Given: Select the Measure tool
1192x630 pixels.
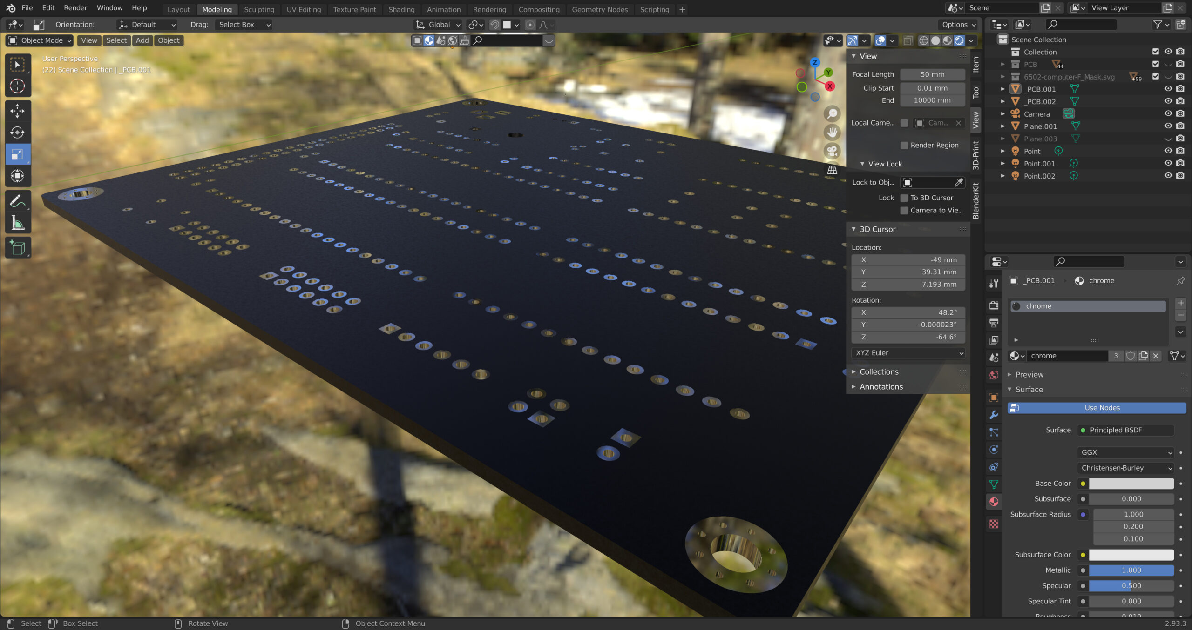Looking at the screenshot, I should (18, 223).
